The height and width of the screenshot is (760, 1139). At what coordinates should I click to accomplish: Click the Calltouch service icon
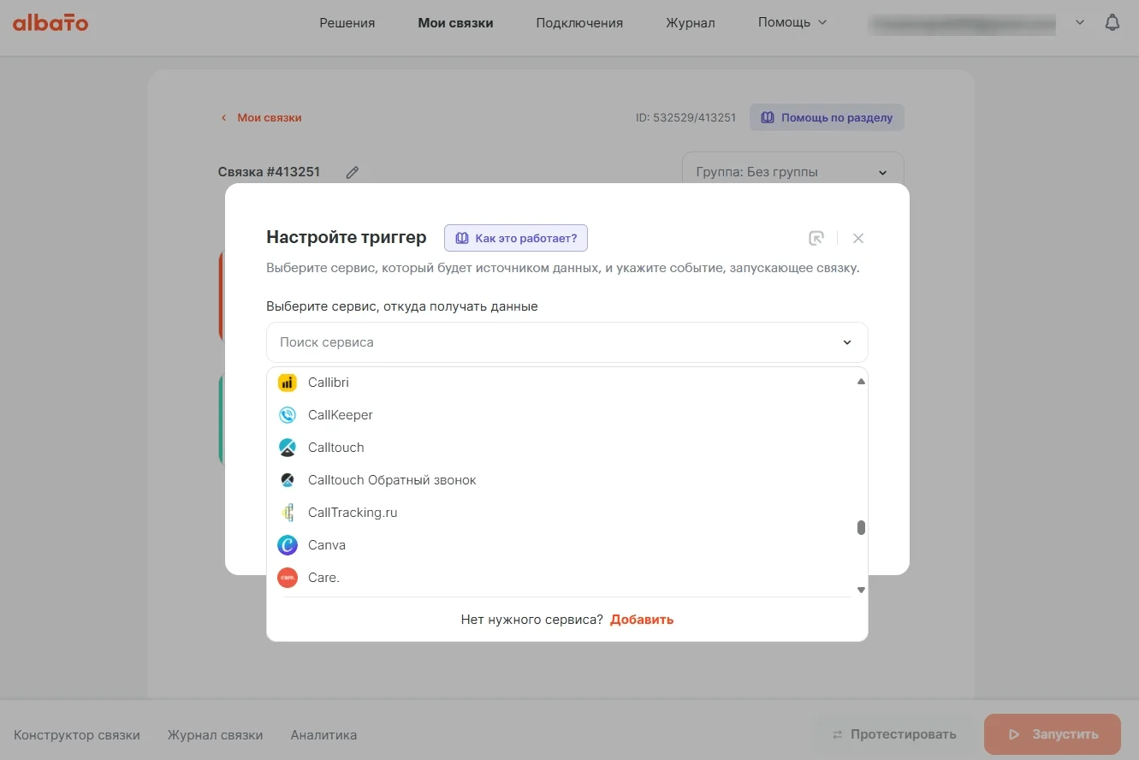pos(288,448)
